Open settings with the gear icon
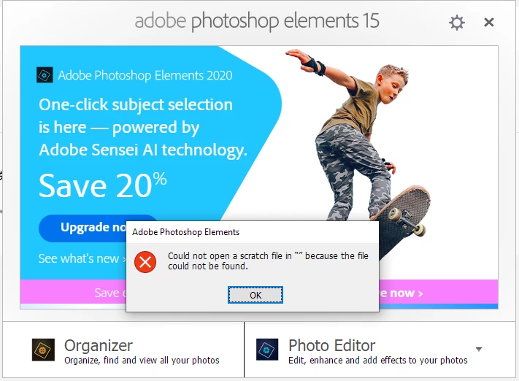The image size is (519, 381). 457,23
